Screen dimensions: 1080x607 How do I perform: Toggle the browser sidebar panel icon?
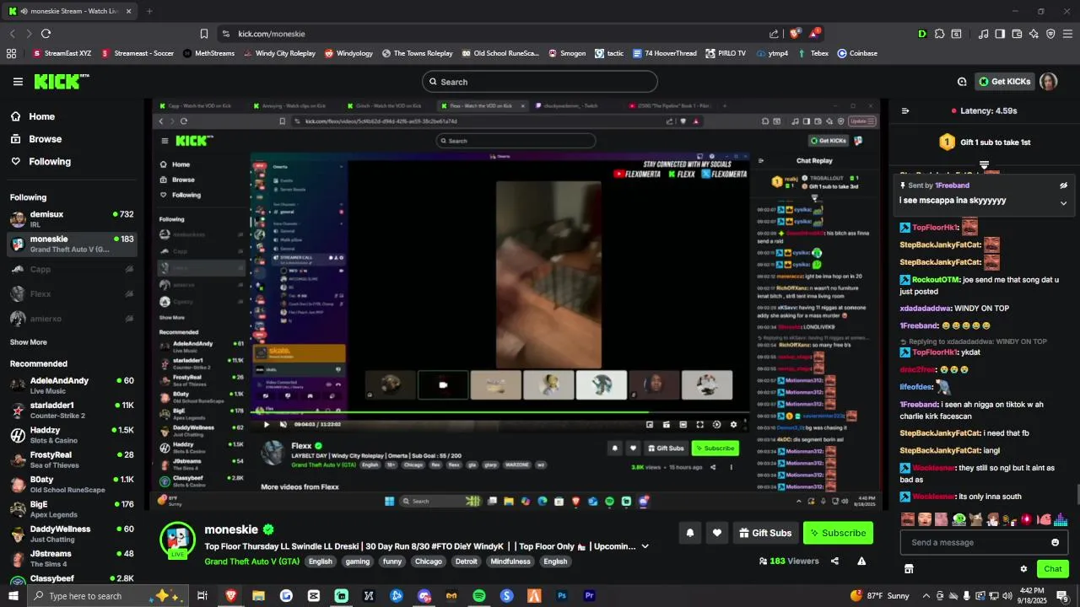[x=1000, y=34]
